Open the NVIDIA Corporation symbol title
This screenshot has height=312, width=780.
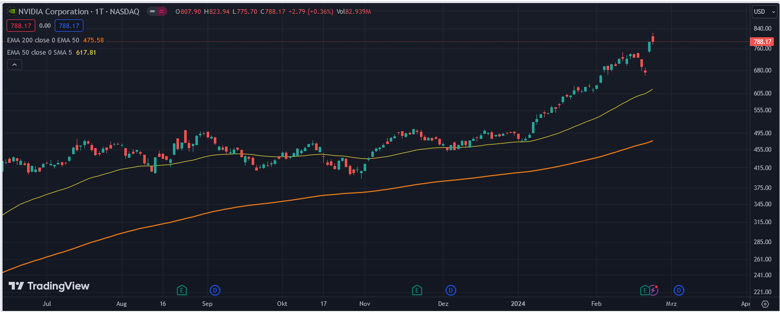click(x=79, y=12)
